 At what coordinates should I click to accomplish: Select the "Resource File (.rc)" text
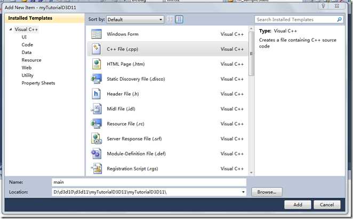tap(125, 123)
